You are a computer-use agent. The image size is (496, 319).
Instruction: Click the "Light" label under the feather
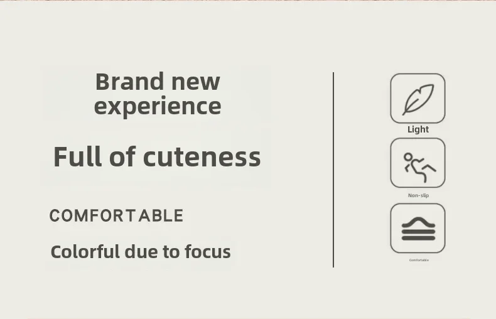click(x=418, y=129)
